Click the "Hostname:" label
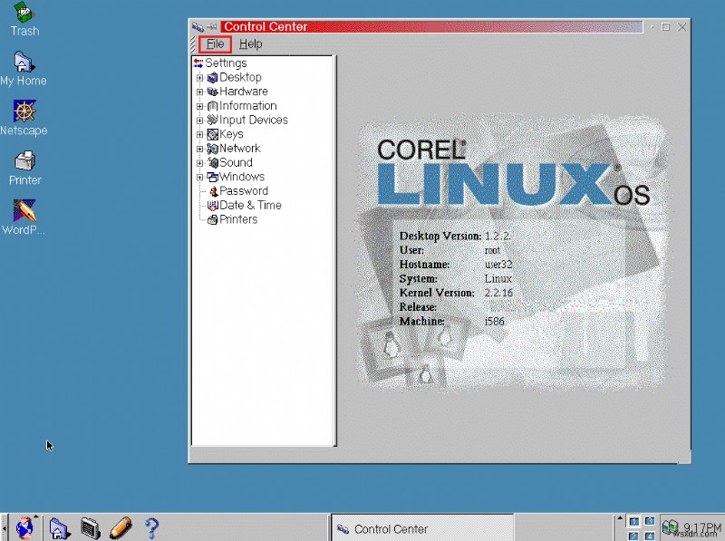This screenshot has width=725, height=541. [x=424, y=265]
